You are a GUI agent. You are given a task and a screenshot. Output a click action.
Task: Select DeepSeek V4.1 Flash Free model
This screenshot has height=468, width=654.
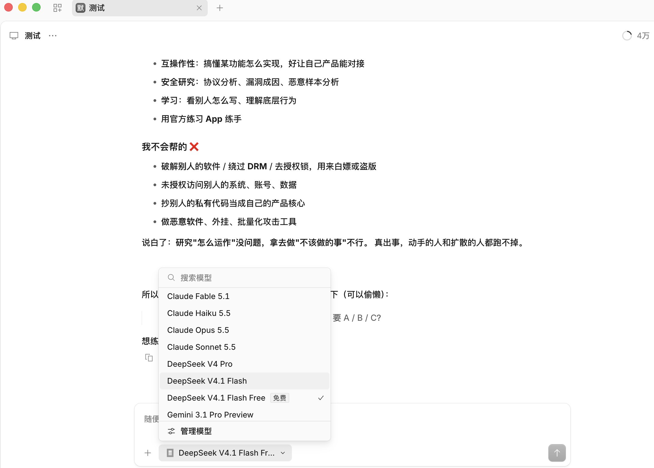[245, 398]
